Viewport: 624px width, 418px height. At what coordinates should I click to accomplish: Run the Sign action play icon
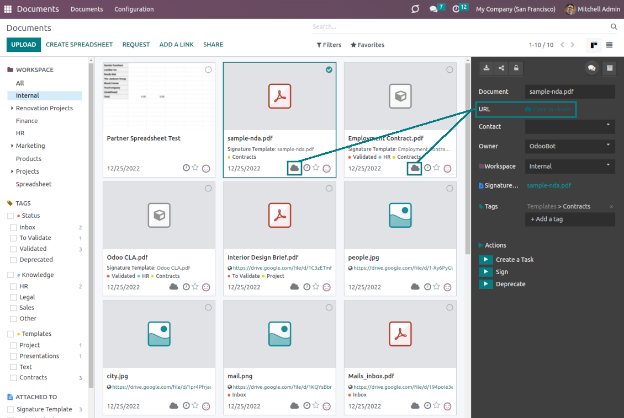485,272
